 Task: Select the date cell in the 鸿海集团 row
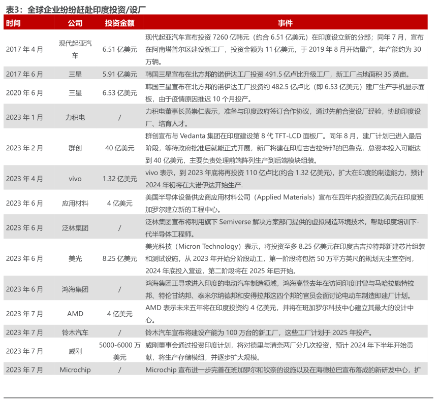[24, 289]
